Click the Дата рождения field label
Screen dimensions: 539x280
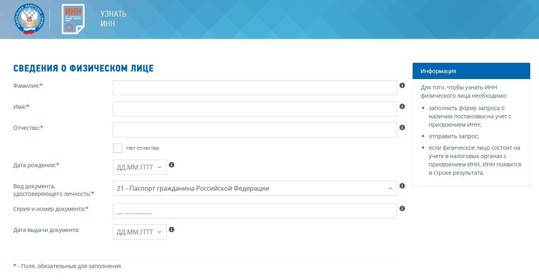(x=36, y=165)
